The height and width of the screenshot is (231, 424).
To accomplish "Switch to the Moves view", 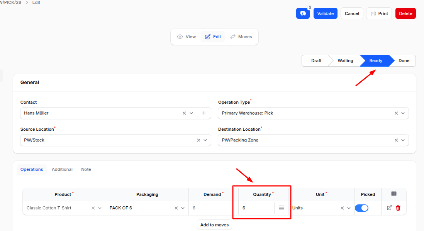I will coord(241,37).
